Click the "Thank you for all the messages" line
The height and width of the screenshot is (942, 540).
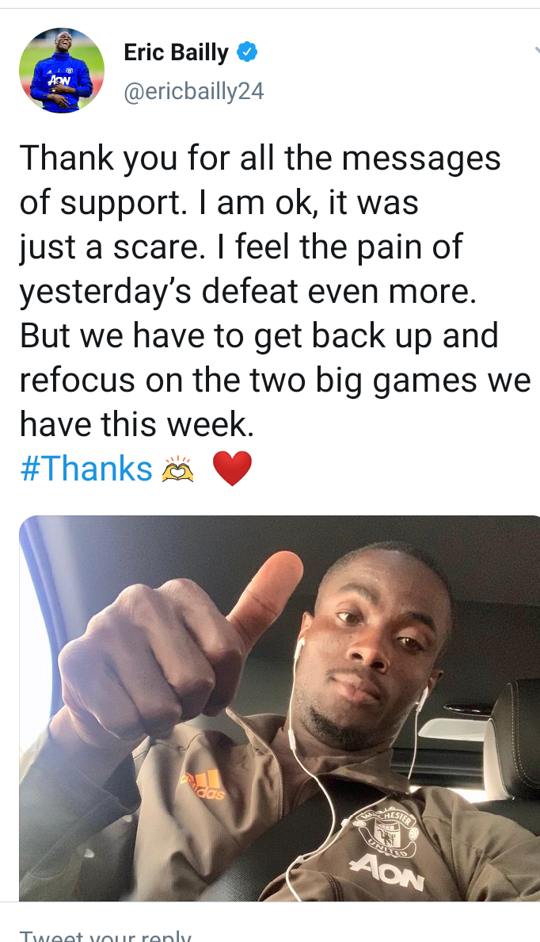pos(260,159)
